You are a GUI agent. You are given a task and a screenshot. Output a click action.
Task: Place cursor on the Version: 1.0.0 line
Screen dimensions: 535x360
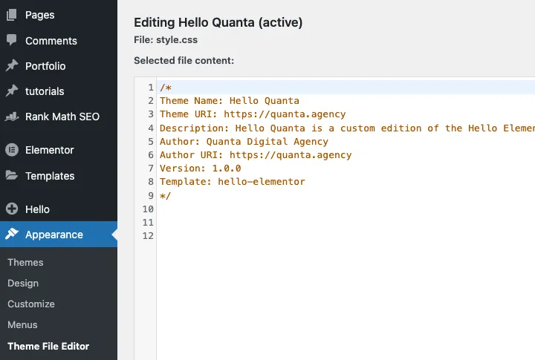[201, 168]
